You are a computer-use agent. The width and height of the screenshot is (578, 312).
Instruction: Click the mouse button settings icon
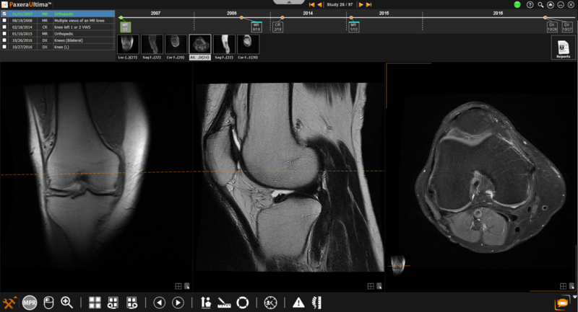pyautogui.click(x=48, y=303)
